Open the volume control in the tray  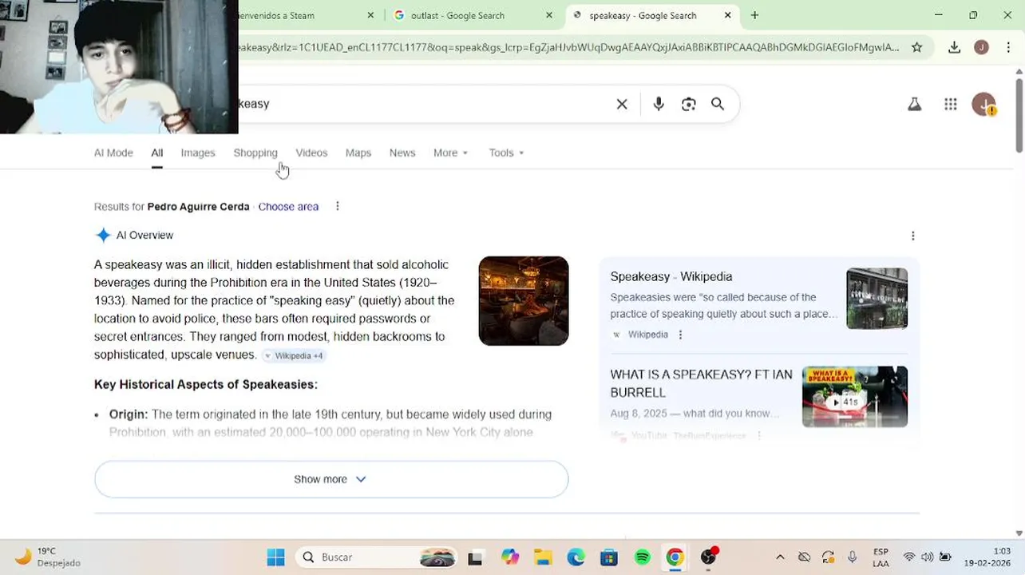(927, 557)
